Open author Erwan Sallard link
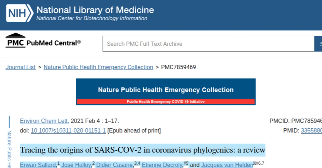This screenshot has width=322, height=168. tap(38, 165)
